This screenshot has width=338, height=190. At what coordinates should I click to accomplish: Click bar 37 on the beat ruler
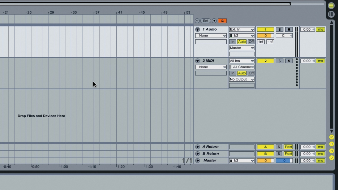pos(97,13)
